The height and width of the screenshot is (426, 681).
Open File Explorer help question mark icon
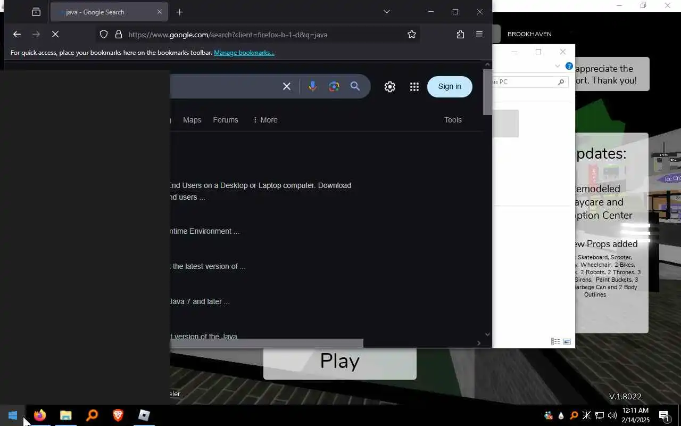click(x=569, y=67)
